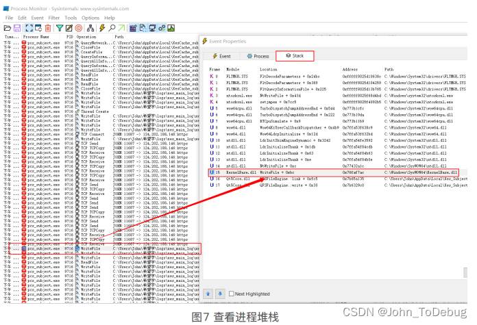This screenshot has height=325, width=477.
Task: Switch to the Process tab
Action: point(258,56)
